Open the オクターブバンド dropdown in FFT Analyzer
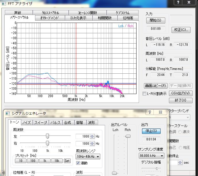This screenshot has width=198, height=176. point(179,118)
